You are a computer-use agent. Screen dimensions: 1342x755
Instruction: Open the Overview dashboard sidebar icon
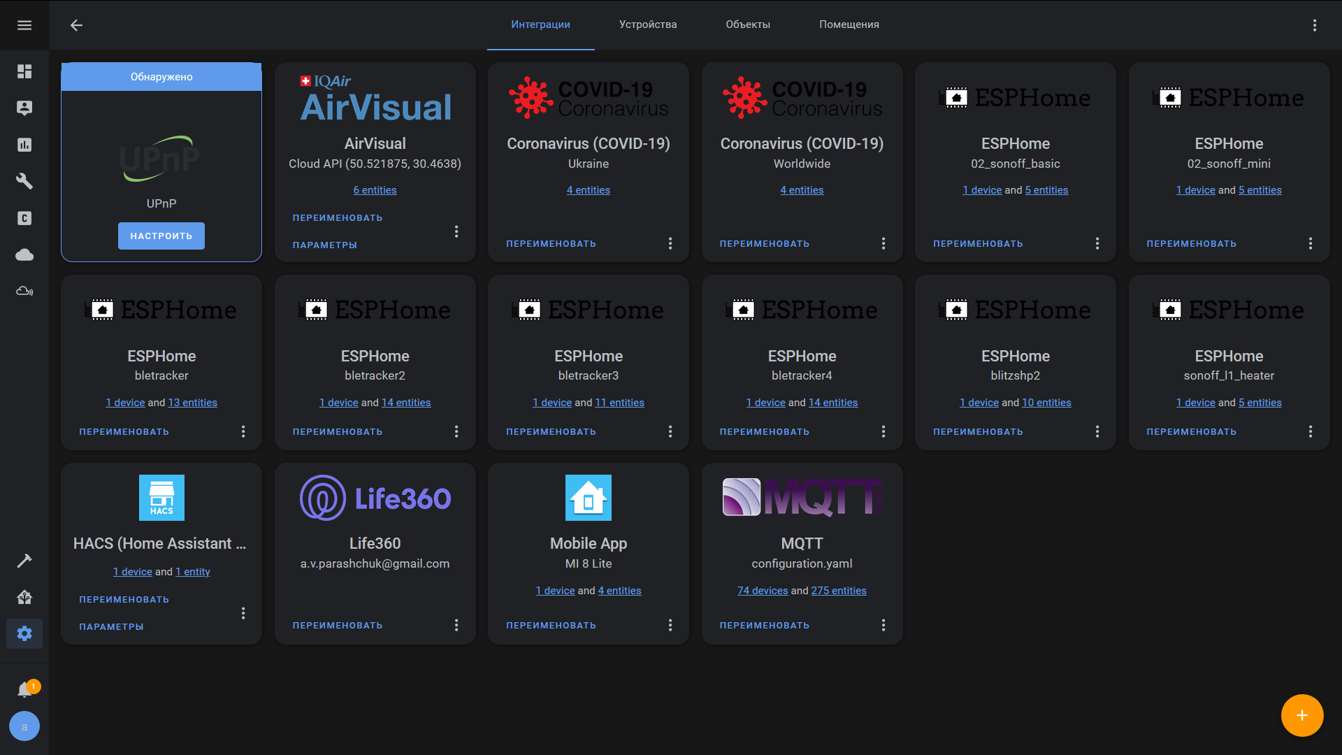[x=24, y=71]
